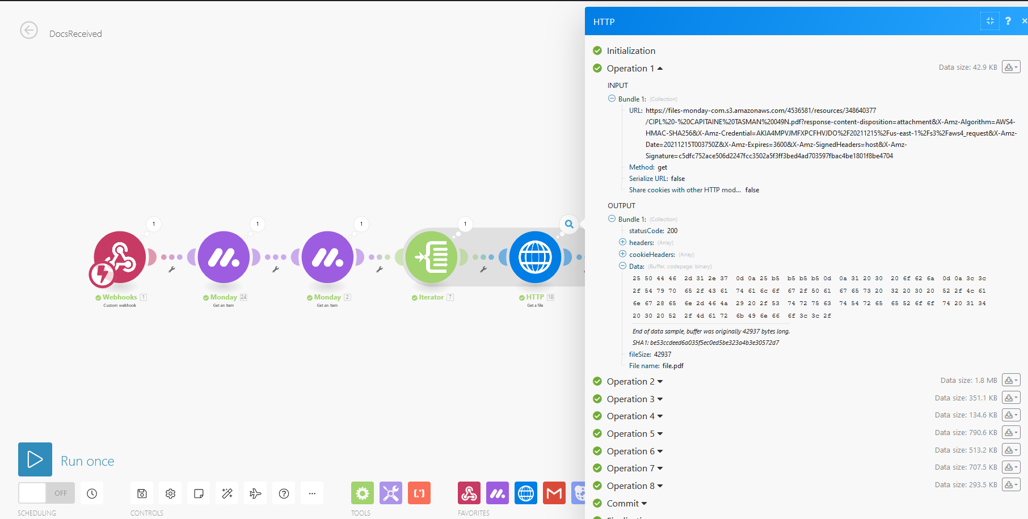This screenshot has width=1028, height=519.
Task: Go back using the arrow next to DocsReceived
Action: 29,30
